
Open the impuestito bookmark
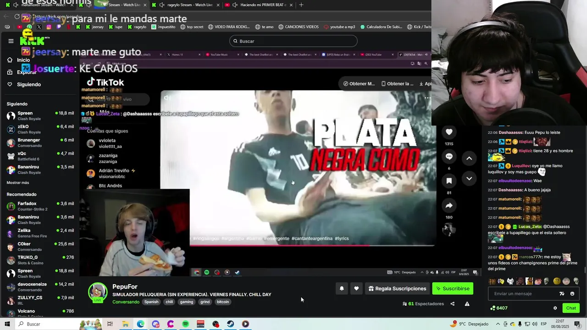tap(163, 27)
